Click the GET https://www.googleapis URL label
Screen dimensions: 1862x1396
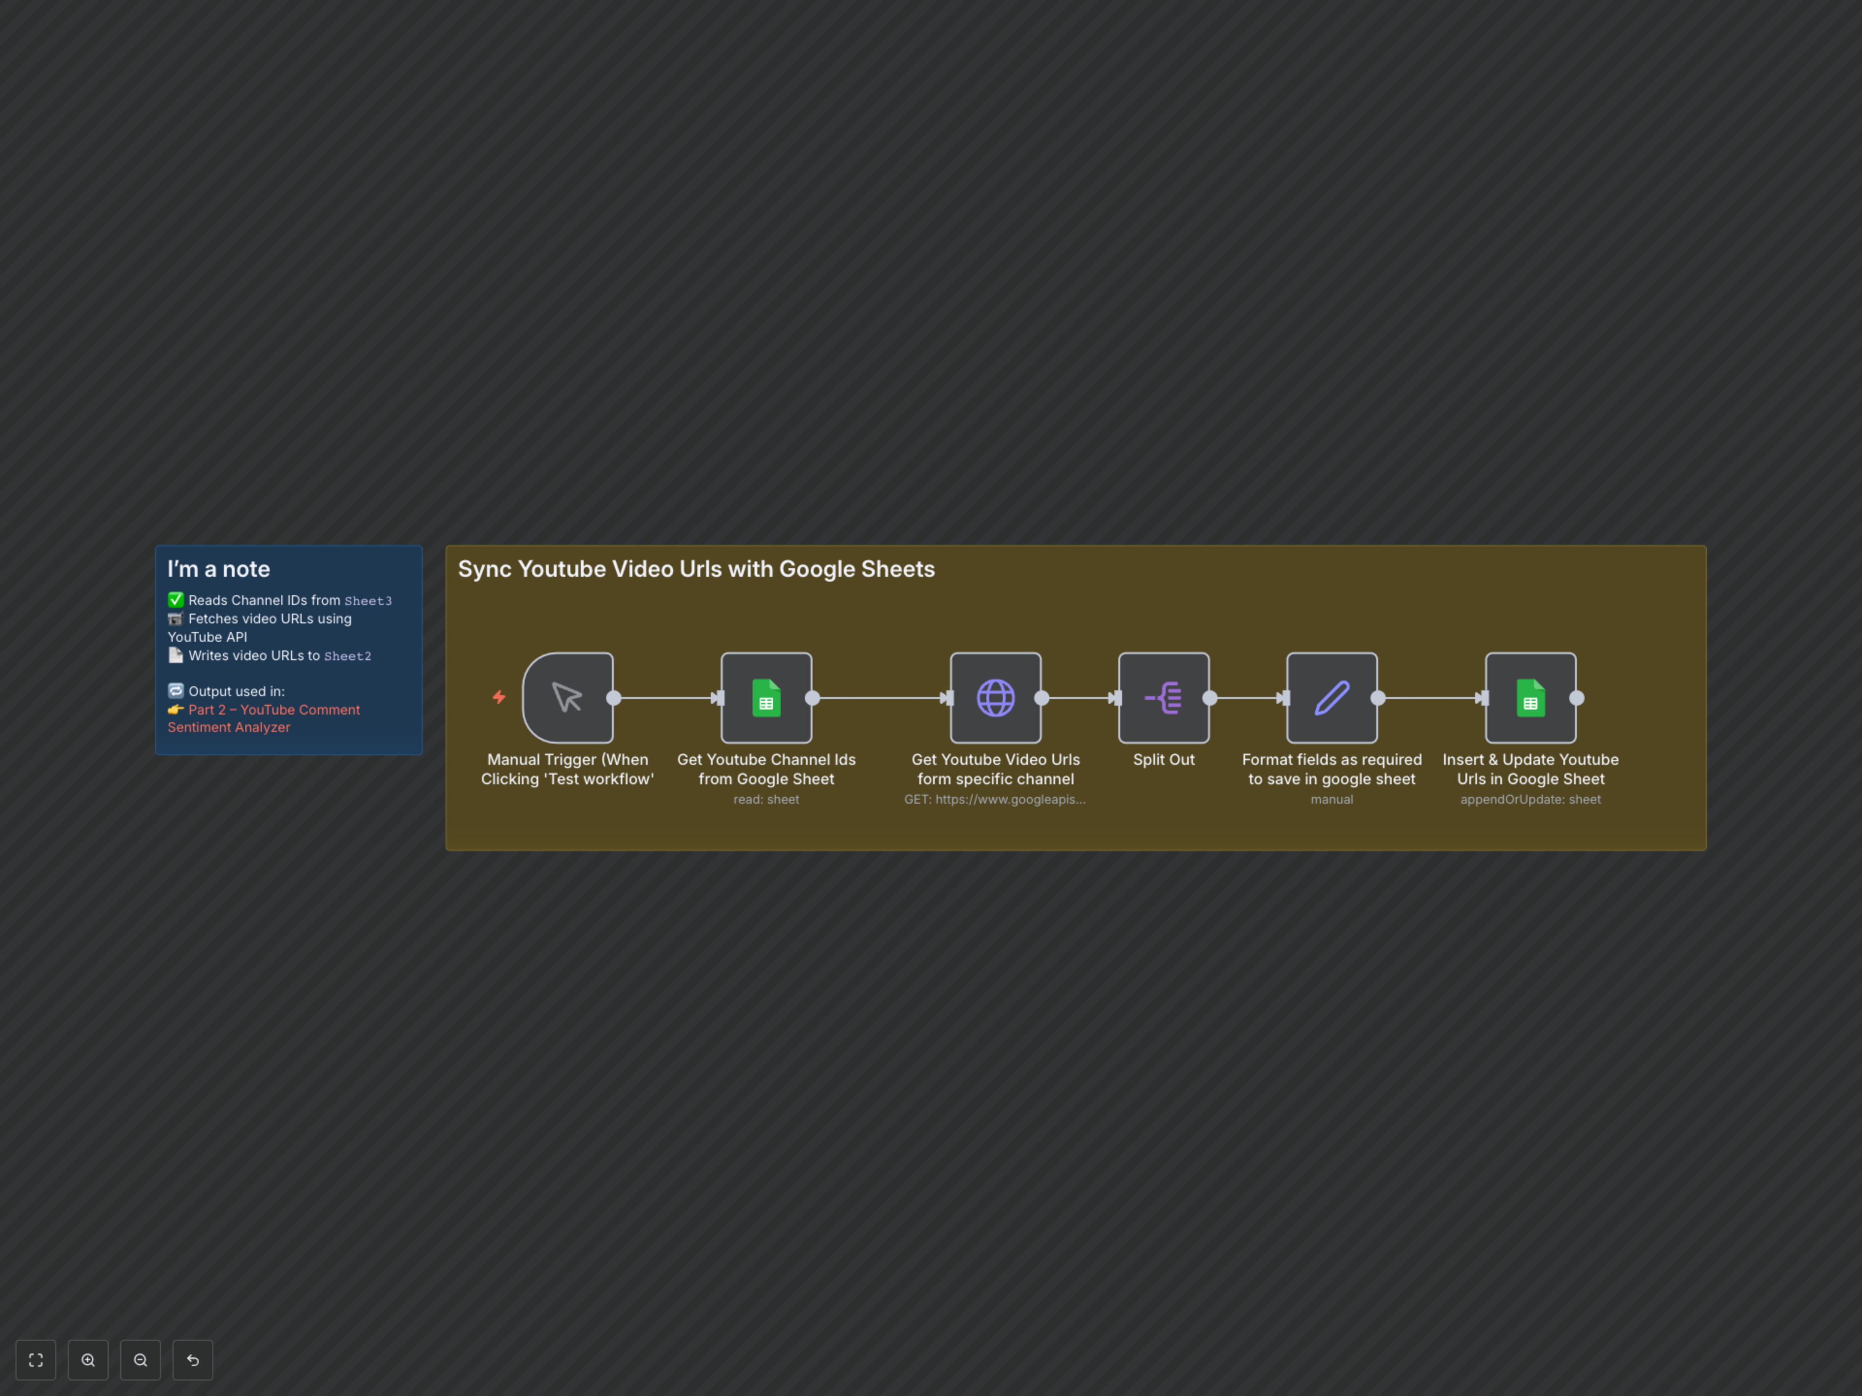coord(996,799)
